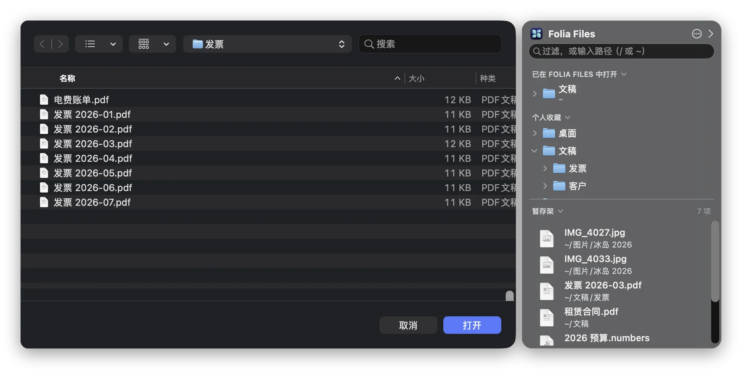Click the 暂存架 shelf vertical scrollbar
This screenshot has height=369, width=742.
pyautogui.click(x=715, y=261)
